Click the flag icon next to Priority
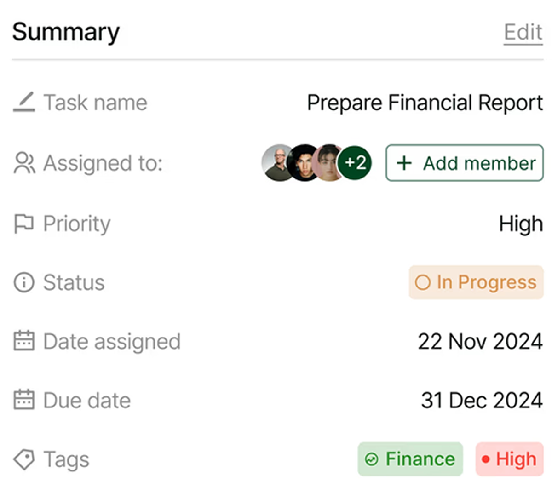 coord(24,224)
